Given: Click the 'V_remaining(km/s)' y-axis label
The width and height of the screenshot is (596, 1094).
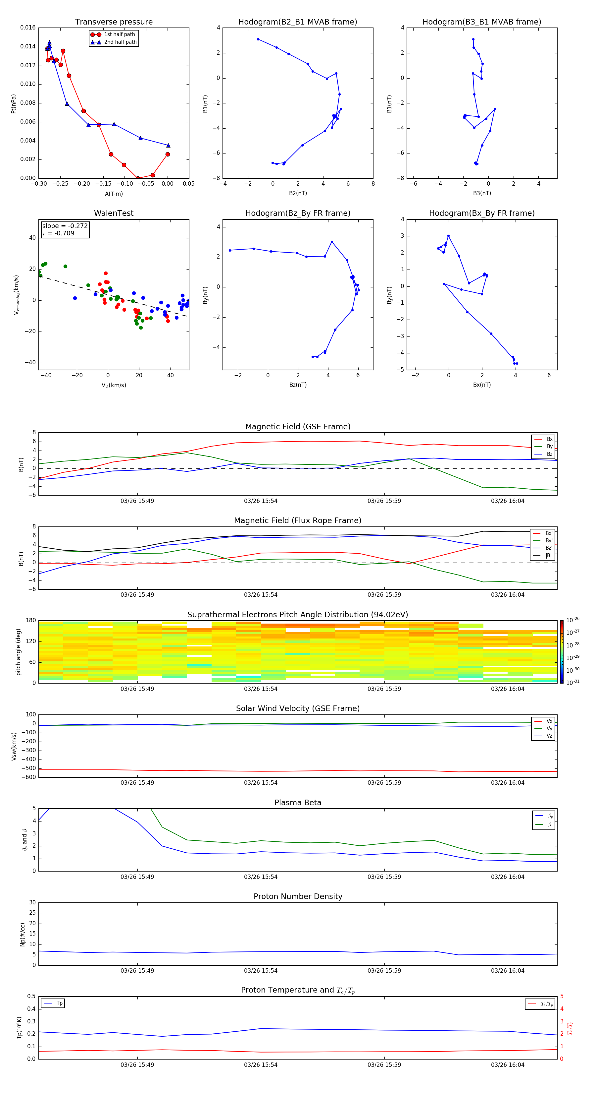Looking at the screenshot, I should point(16,295).
